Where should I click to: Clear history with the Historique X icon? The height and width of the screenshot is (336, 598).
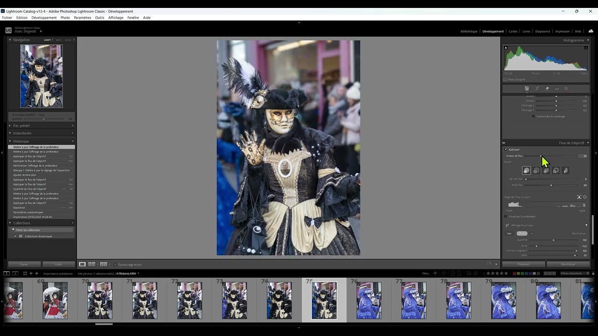coord(72,141)
